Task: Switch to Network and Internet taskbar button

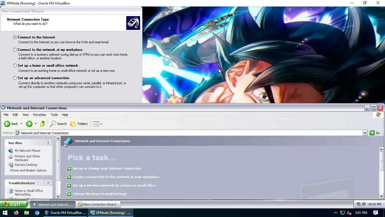Action: [53, 204]
